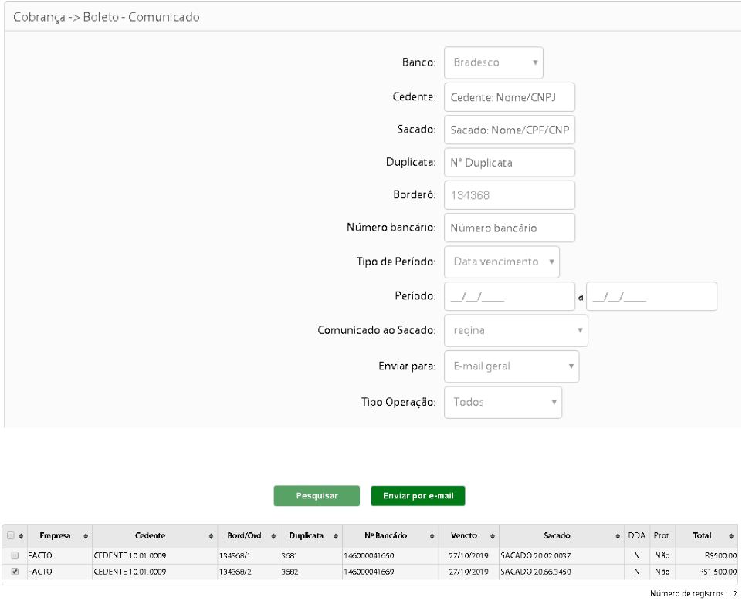
Task: Focus the Borderó input field
Action: pos(510,195)
